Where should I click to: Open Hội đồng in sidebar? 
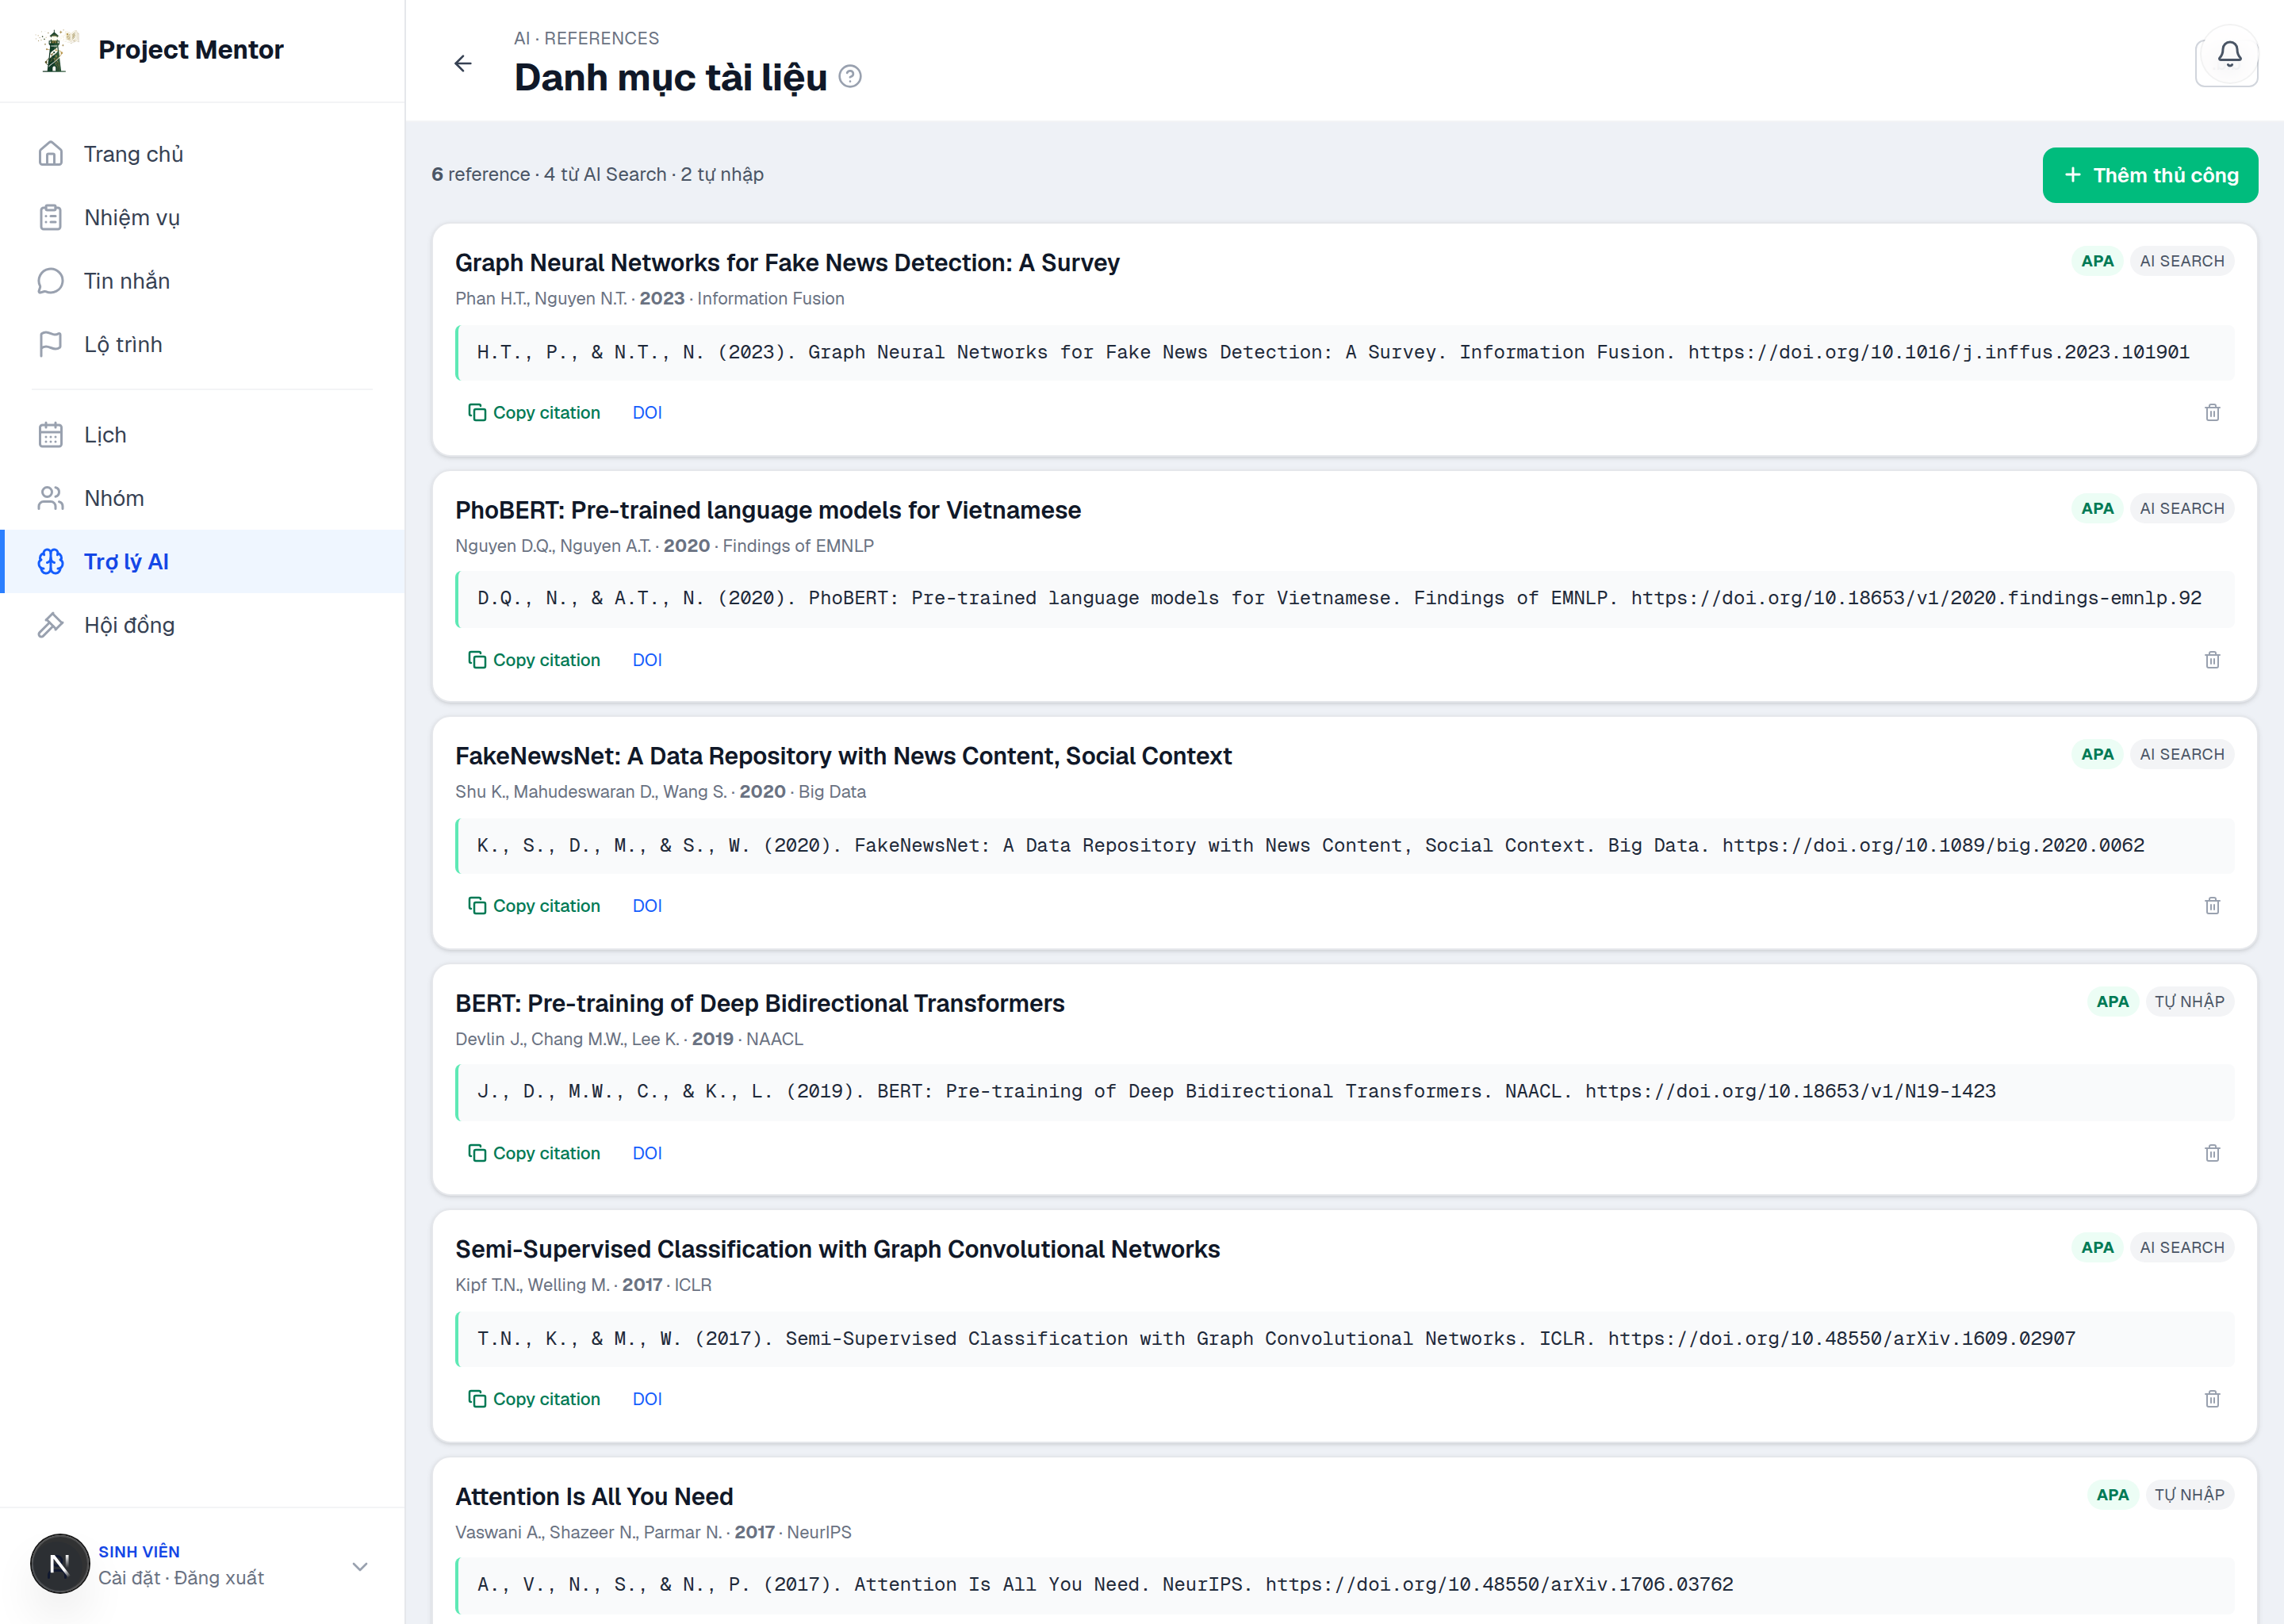pos(204,625)
